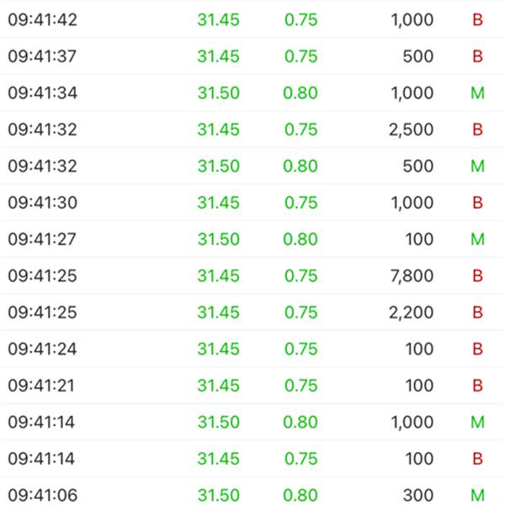Tap the M marker on the 09:41:14 1,000-share row
Viewport: 505px width, 505px height.
click(477, 423)
